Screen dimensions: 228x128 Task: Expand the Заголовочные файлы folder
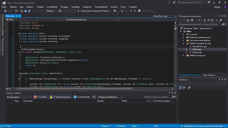(x=184, y=41)
